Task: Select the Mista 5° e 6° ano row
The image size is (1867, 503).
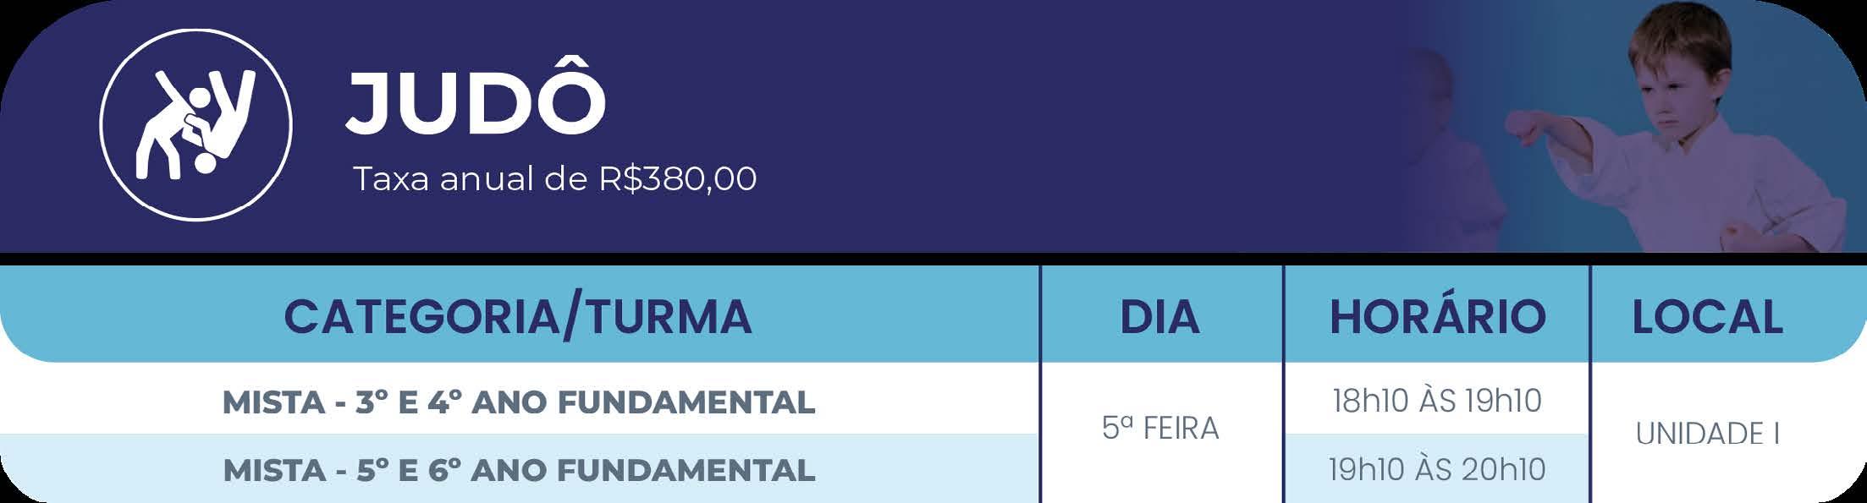Action: (519, 470)
